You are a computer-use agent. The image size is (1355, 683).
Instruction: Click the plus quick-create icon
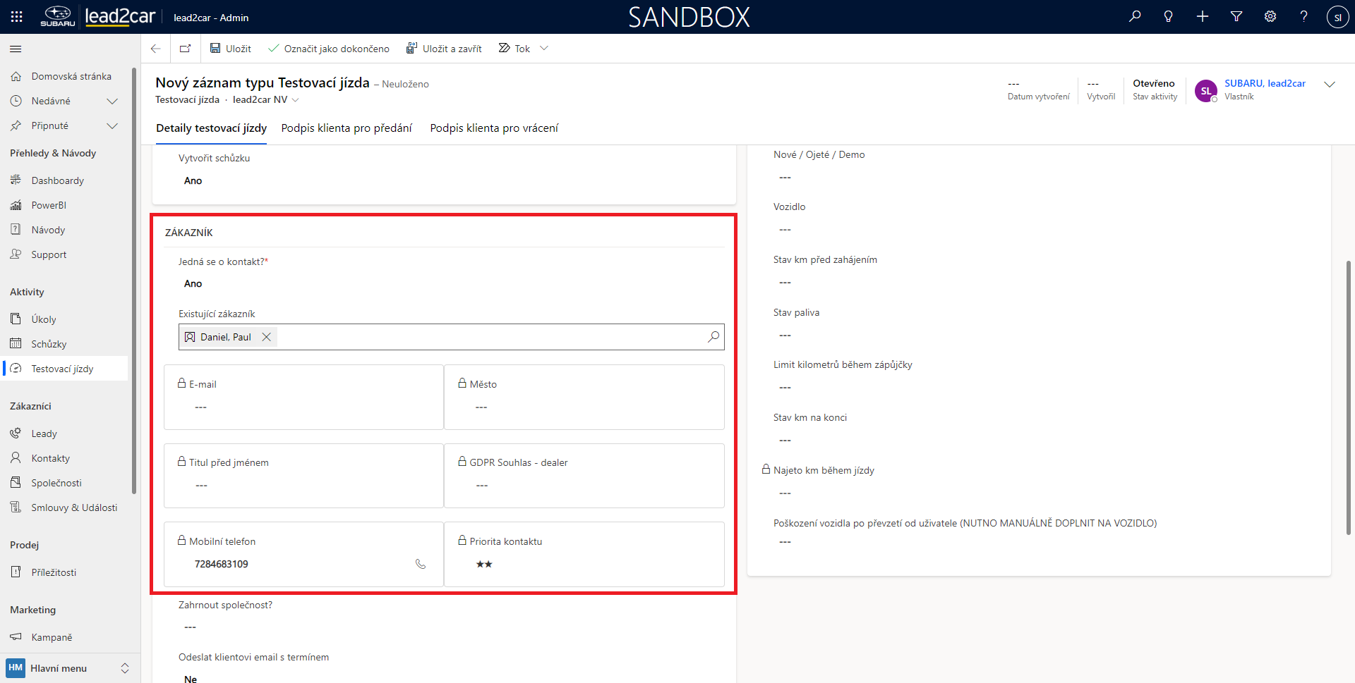[x=1203, y=17]
